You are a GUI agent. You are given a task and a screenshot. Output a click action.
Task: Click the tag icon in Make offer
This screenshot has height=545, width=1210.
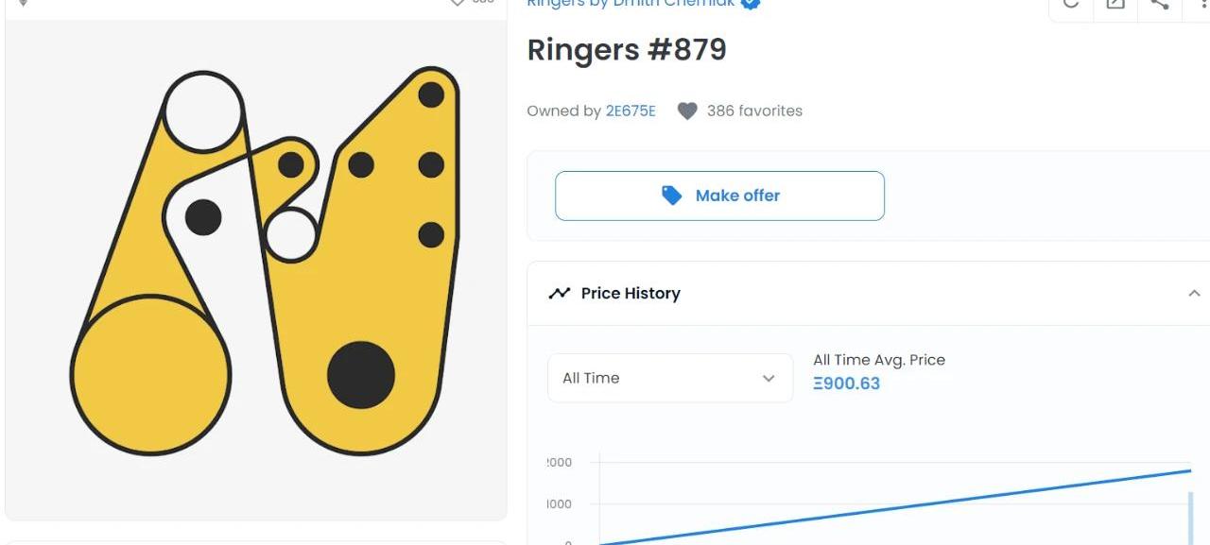point(672,196)
